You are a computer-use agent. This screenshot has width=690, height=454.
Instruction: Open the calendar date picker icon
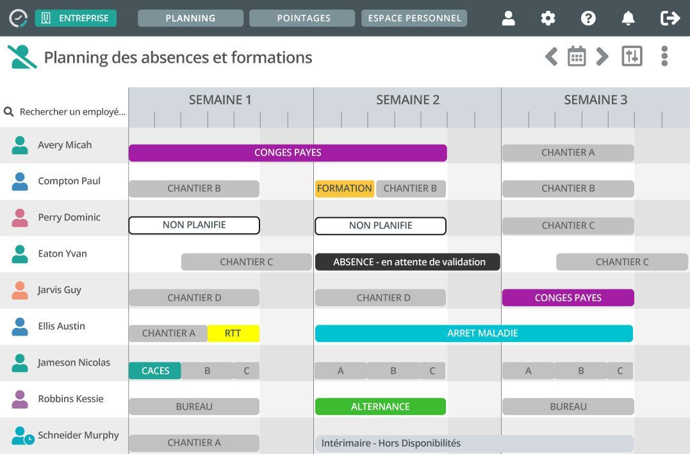[x=577, y=56]
